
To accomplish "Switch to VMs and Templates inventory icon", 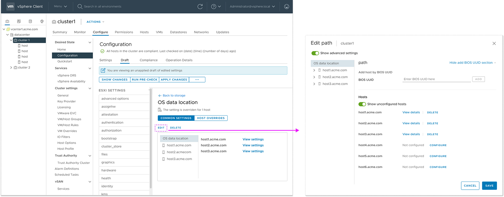I will pos(19,21).
